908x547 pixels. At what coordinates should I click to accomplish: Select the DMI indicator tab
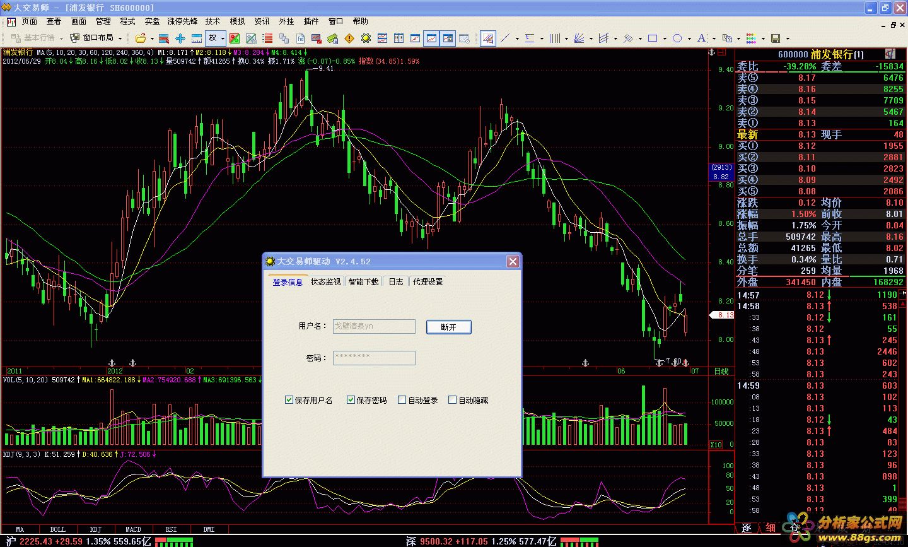(209, 529)
